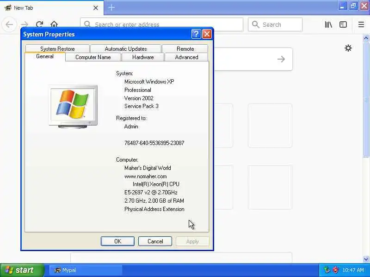Viewport: 370px width, 277px height.
Task: Click the browser Search field
Action: [x=275, y=24]
